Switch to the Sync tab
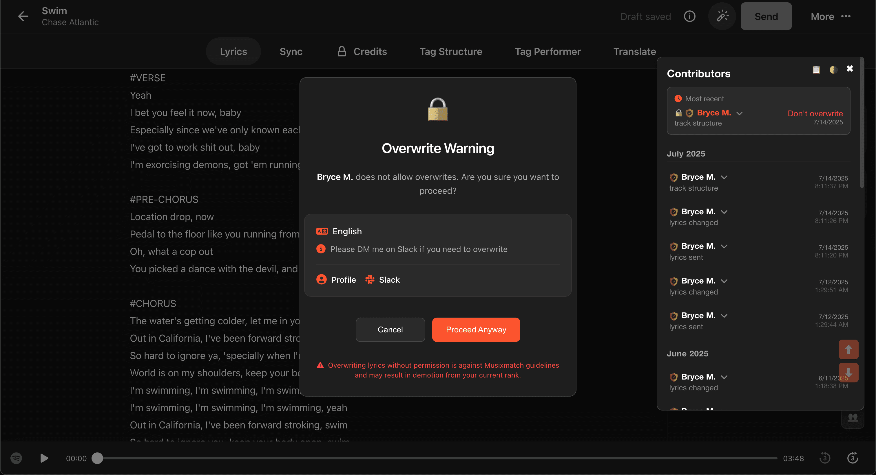The width and height of the screenshot is (876, 475). [x=291, y=51]
